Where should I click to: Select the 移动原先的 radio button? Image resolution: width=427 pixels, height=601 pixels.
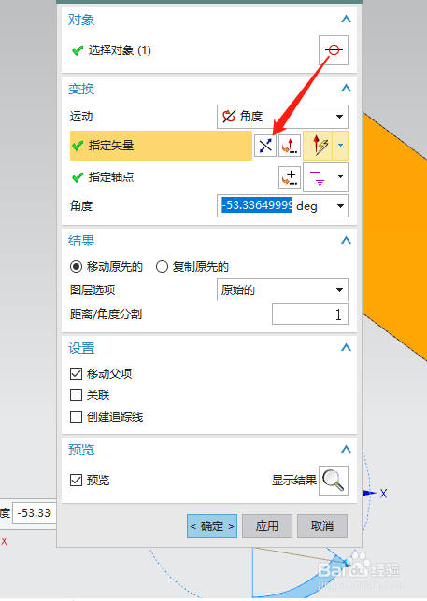(76, 266)
